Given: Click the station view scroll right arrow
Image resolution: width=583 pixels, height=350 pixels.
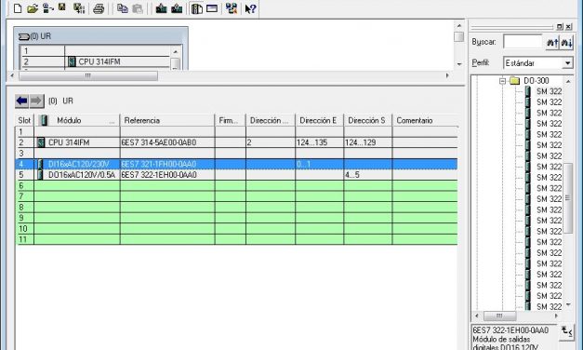Looking at the screenshot, I should [x=447, y=75].
